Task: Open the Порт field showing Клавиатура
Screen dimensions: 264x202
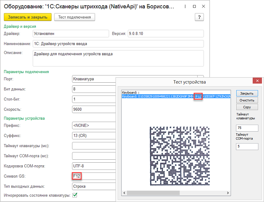Action: click(x=93, y=79)
